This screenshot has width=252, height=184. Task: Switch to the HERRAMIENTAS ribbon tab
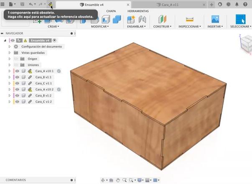coord(138,11)
